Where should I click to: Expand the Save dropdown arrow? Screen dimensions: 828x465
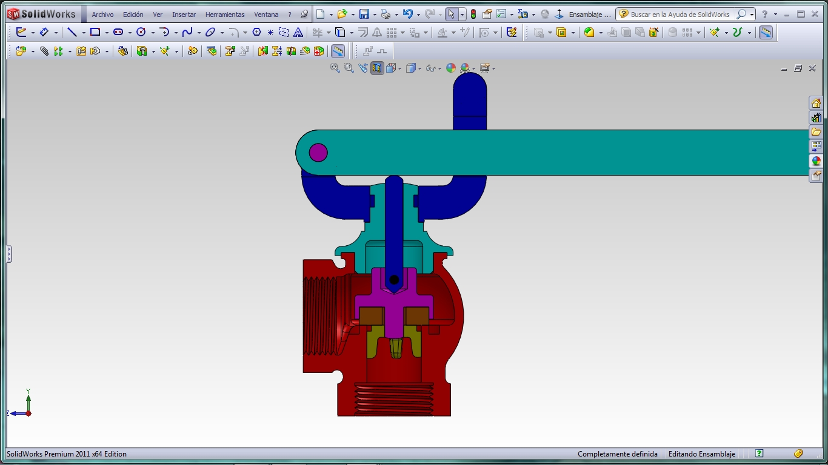[x=375, y=15]
